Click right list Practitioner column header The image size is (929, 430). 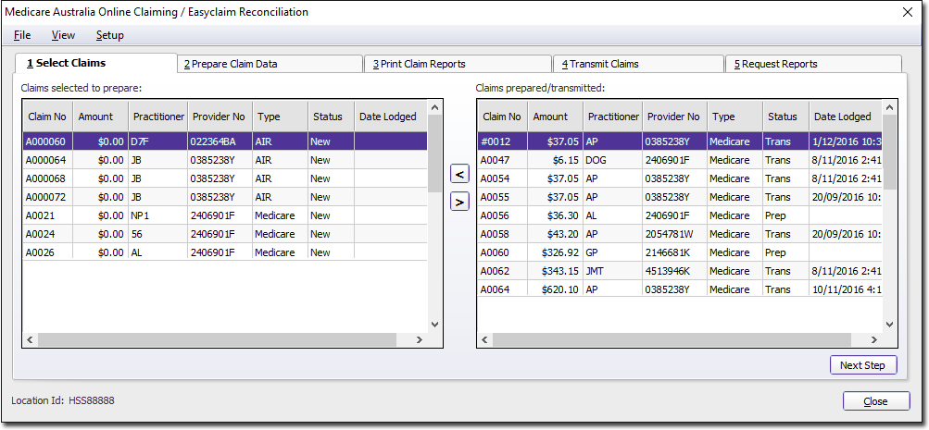(612, 117)
